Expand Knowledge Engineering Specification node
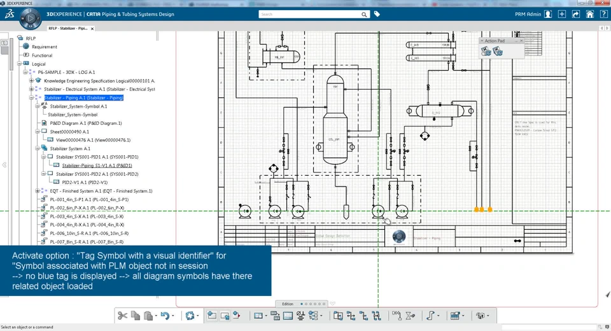Screen dimensions: 611x331 coord(32,81)
